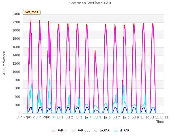
Task: Click the Jul 2 x-axis tick label
Action: click(x=70, y=118)
